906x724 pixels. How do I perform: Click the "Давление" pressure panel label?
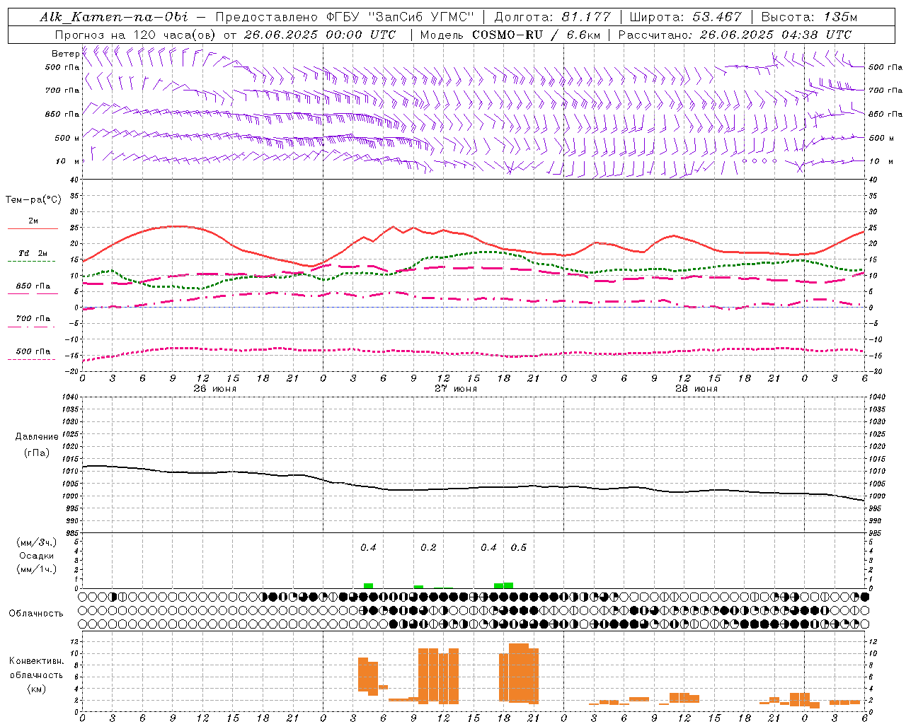[37, 437]
